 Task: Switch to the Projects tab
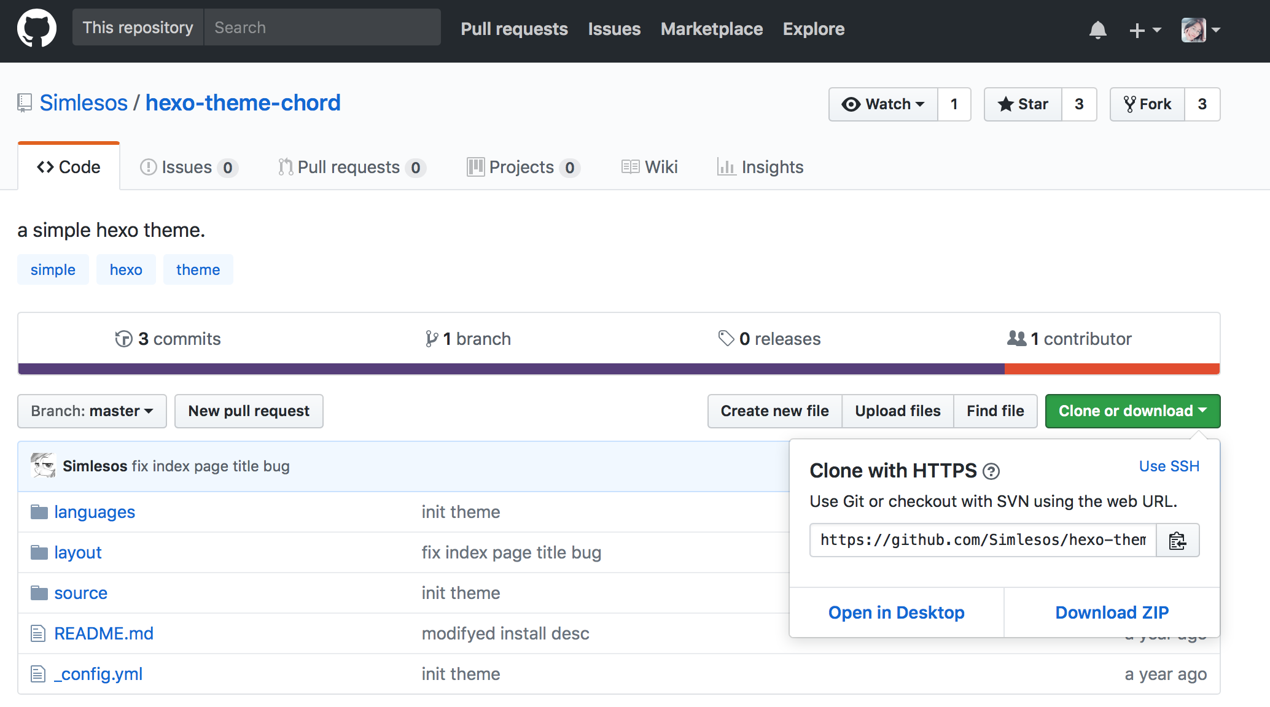523,167
